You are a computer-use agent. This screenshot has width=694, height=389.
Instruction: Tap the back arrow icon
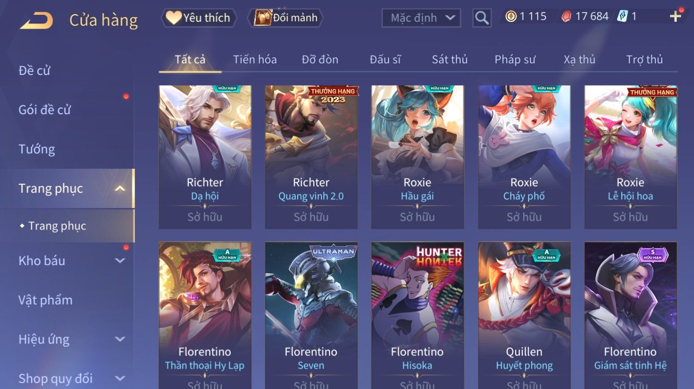(x=36, y=20)
